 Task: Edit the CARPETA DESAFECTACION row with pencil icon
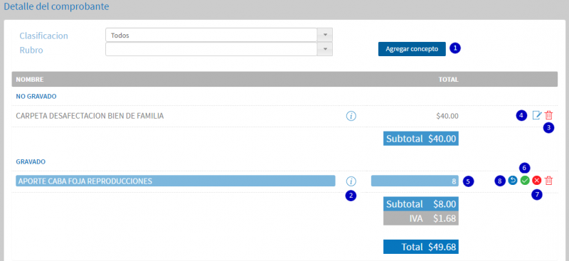pyautogui.click(x=537, y=116)
